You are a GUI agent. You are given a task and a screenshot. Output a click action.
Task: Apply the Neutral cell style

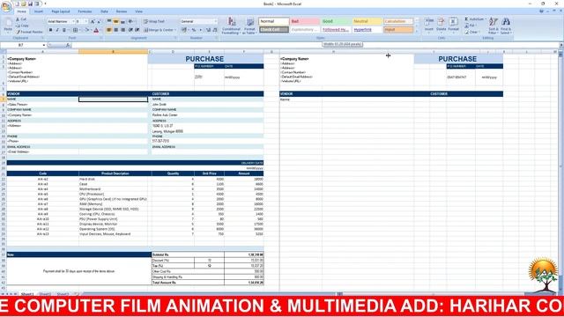coord(367,21)
